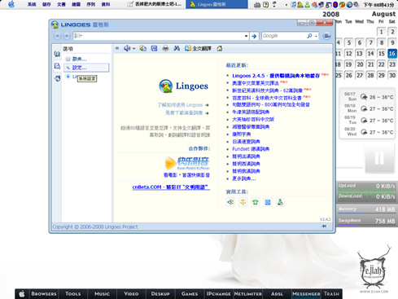Open the 序列 menu in the top bar
The width and height of the screenshot is (398, 299).
90,4
